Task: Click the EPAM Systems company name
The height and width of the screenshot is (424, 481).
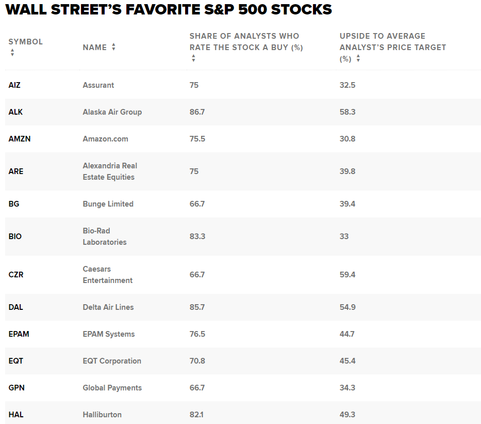Action: (109, 334)
